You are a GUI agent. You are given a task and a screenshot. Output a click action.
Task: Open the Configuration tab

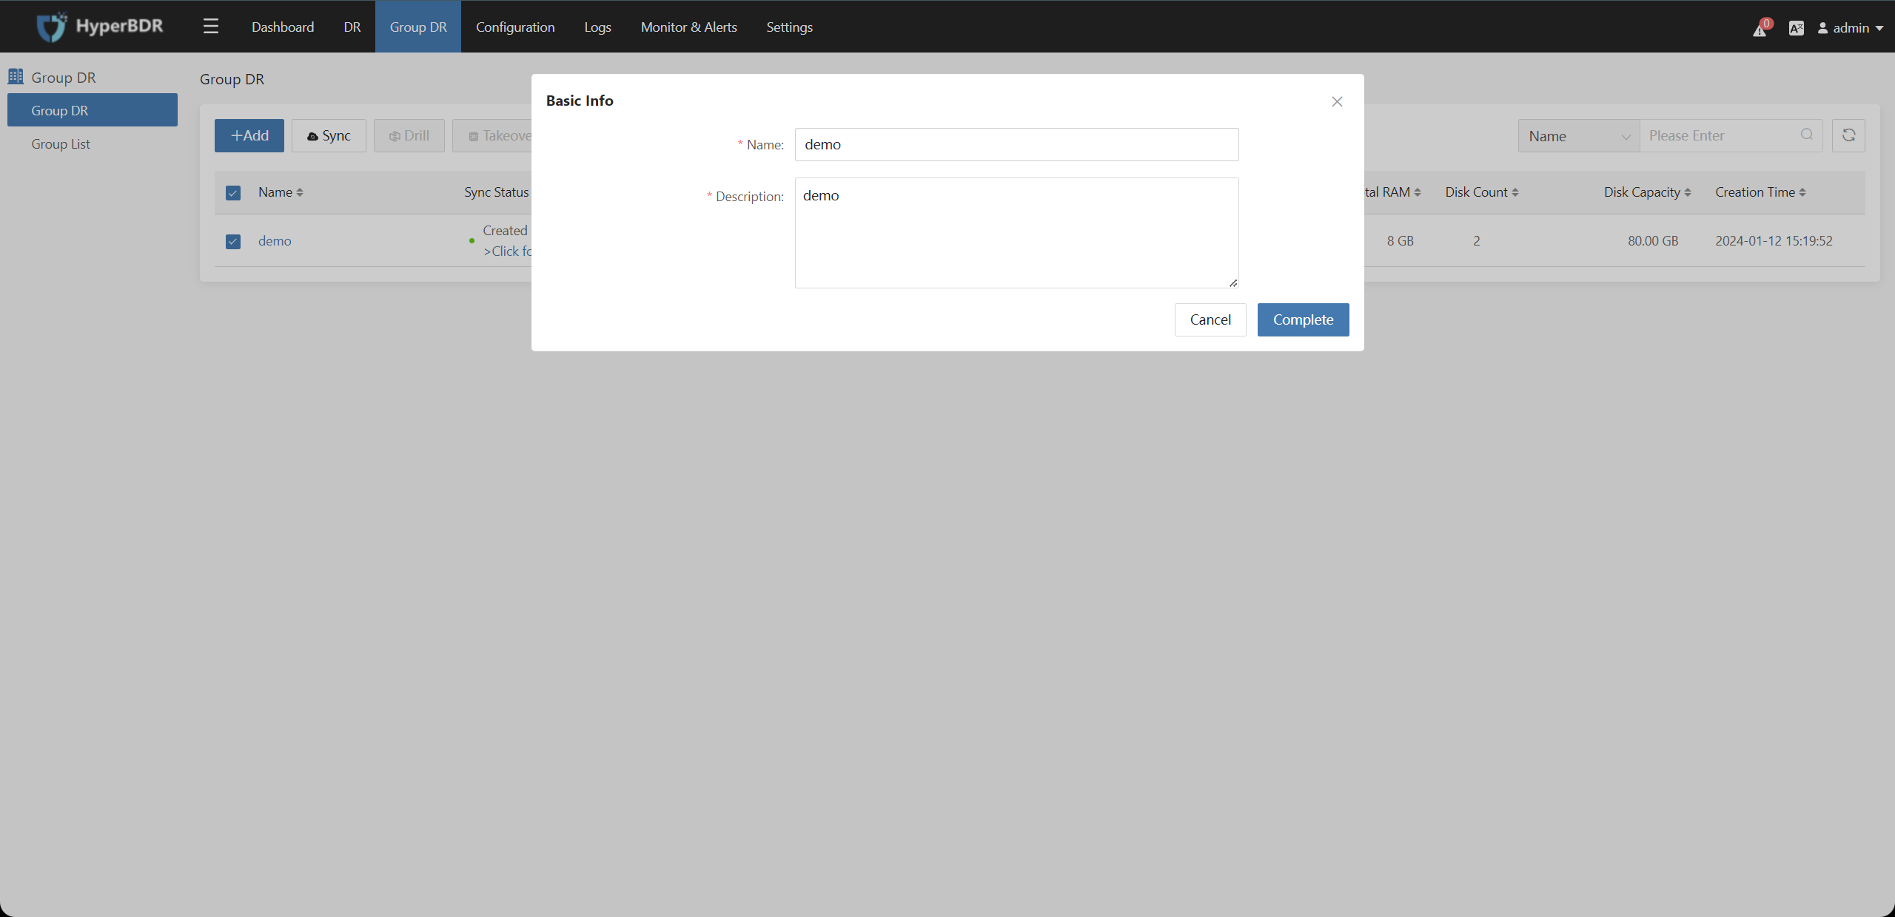515,27
